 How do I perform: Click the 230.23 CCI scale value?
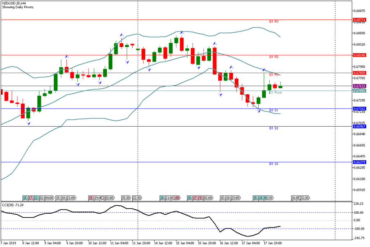point(358,204)
